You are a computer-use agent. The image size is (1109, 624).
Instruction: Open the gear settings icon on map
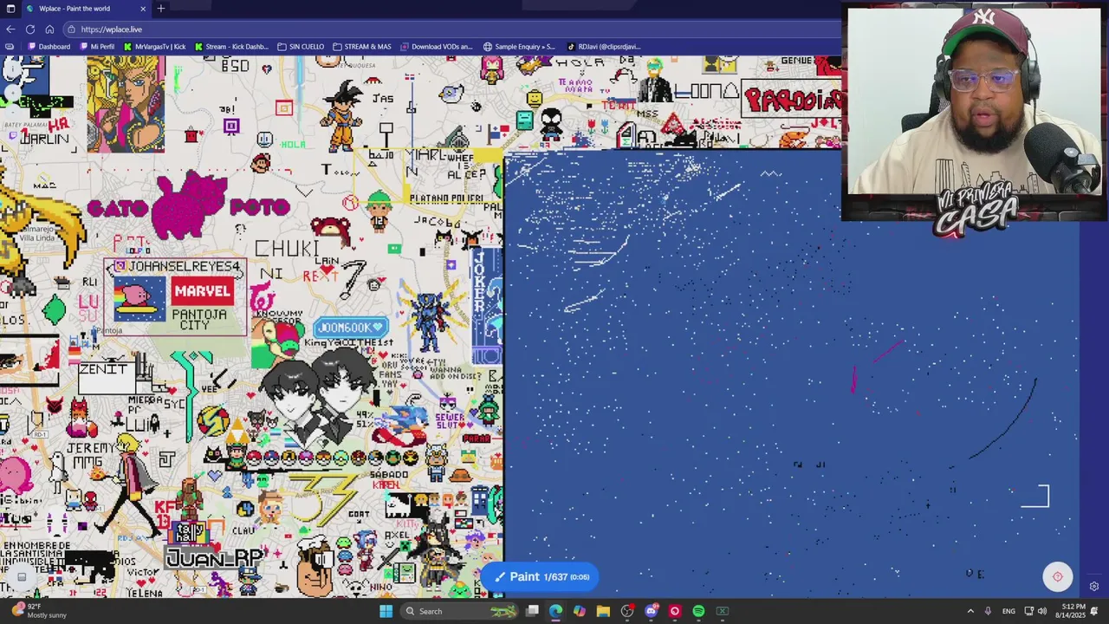[x=1094, y=587]
